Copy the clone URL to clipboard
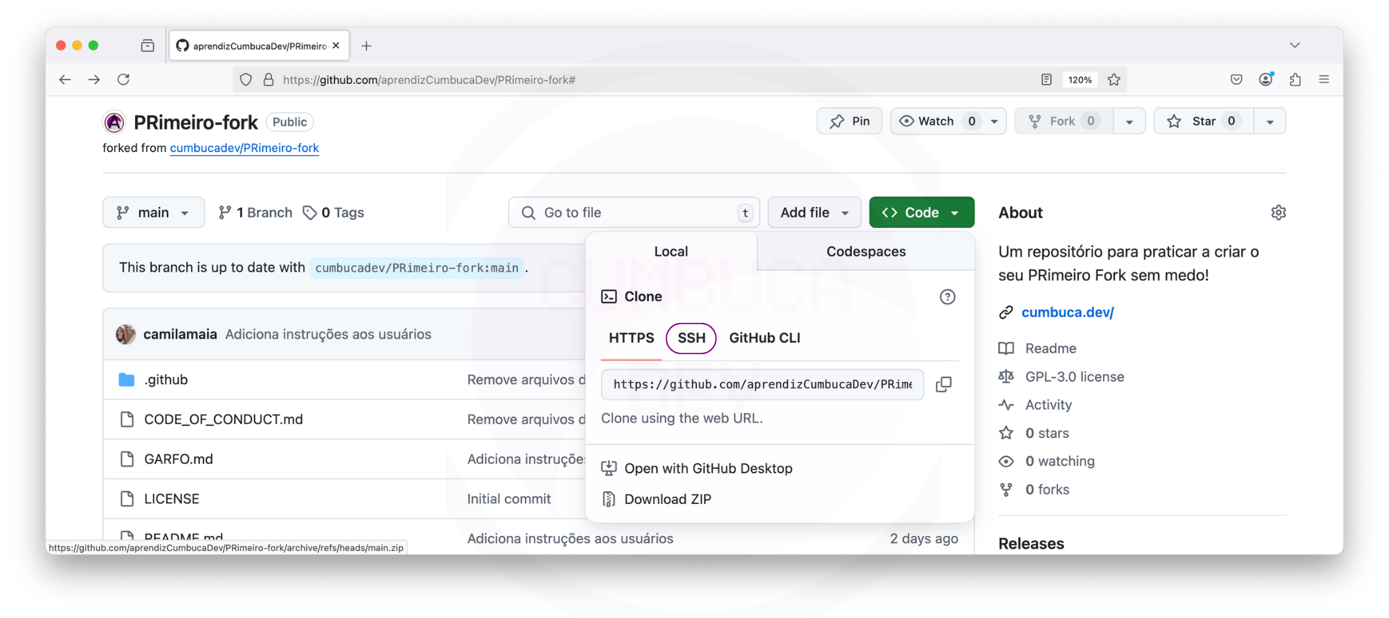 [x=943, y=385]
